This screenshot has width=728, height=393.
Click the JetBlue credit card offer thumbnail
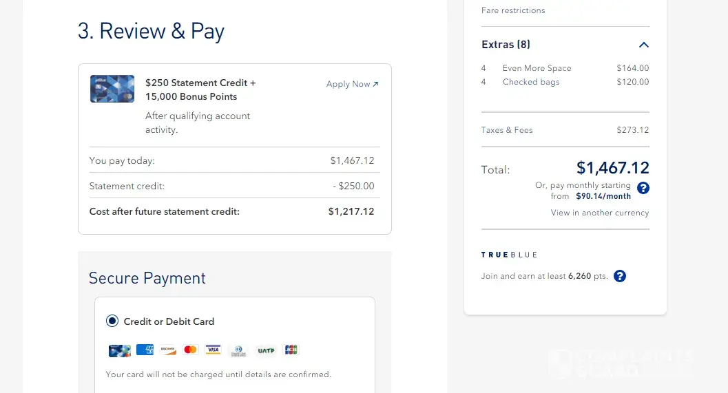(x=112, y=89)
